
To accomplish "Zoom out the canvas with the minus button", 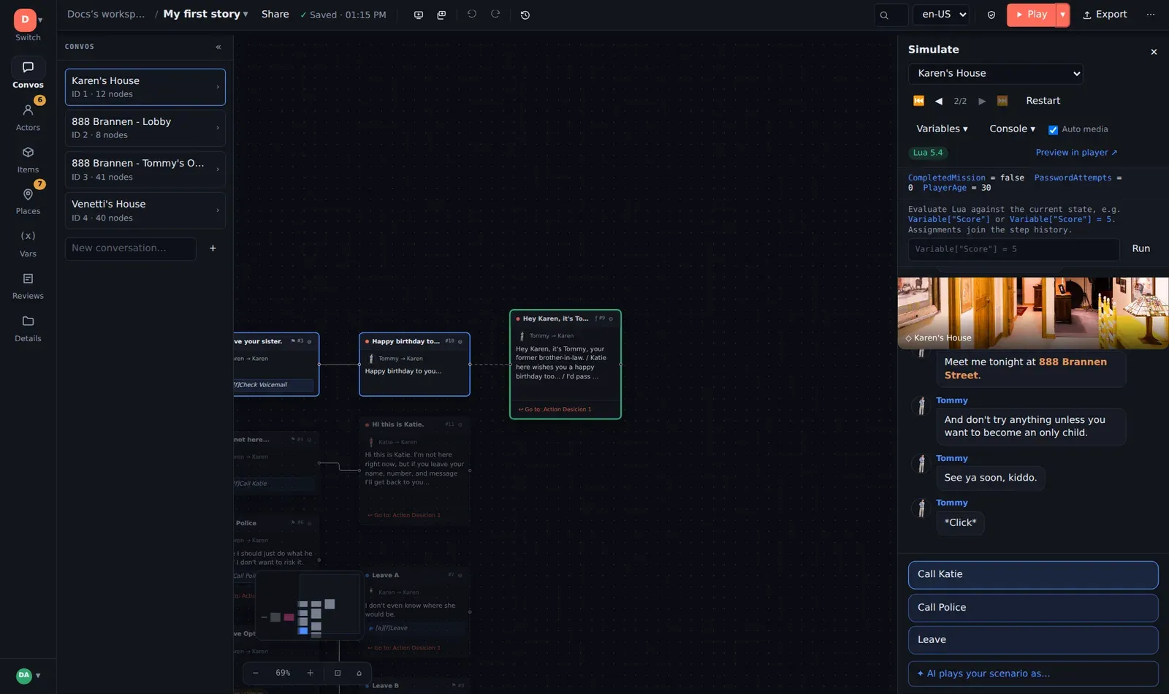I will (x=256, y=673).
